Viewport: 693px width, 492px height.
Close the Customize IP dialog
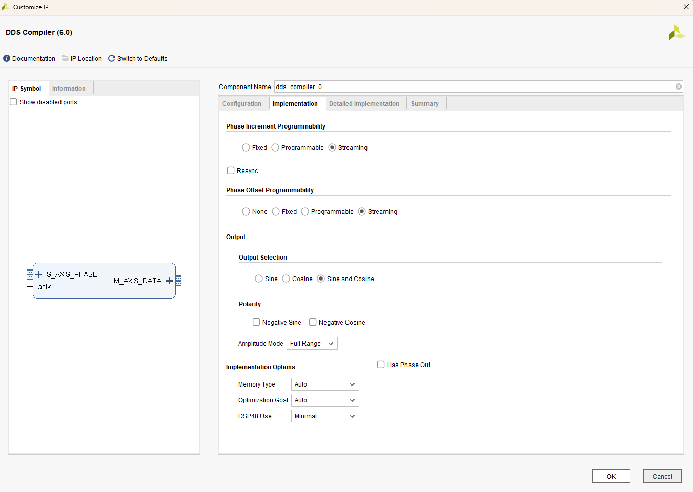coord(686,7)
